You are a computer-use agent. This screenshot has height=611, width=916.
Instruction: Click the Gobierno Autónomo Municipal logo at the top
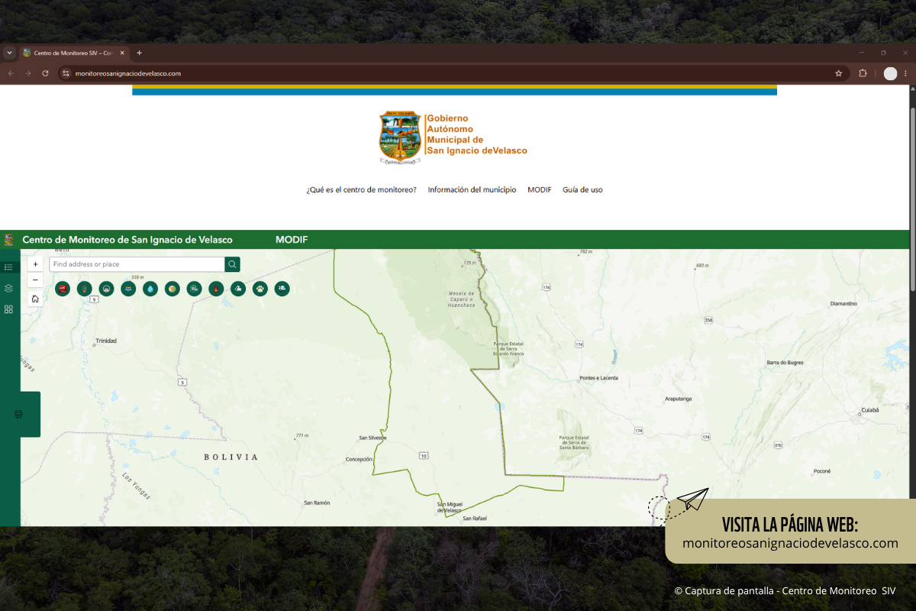pos(453,137)
